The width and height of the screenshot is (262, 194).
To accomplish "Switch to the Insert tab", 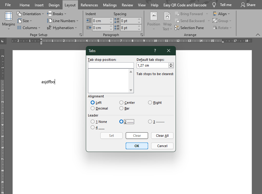I will point(39,5).
